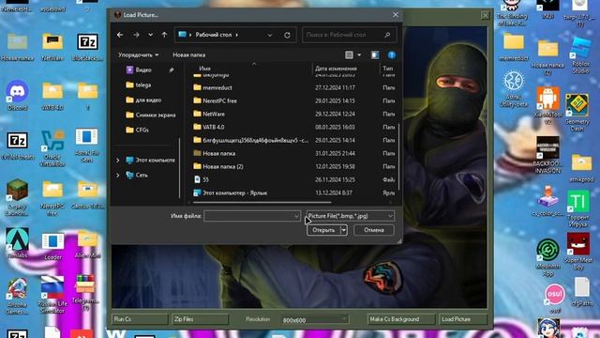Unpin Видео using the pin icon
600x338 pixels.
pyautogui.click(x=172, y=69)
